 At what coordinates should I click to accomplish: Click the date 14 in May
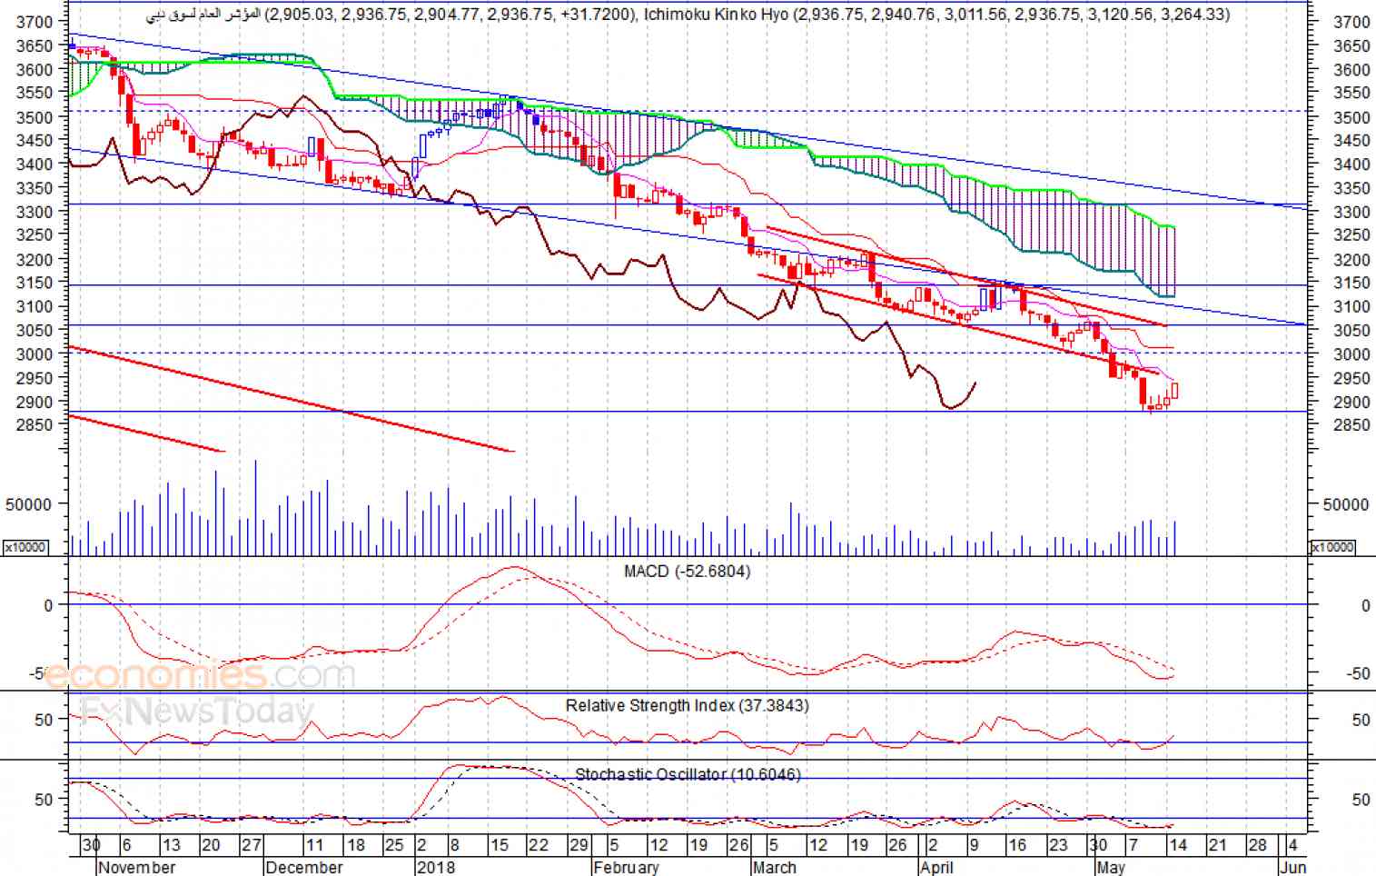[1178, 845]
